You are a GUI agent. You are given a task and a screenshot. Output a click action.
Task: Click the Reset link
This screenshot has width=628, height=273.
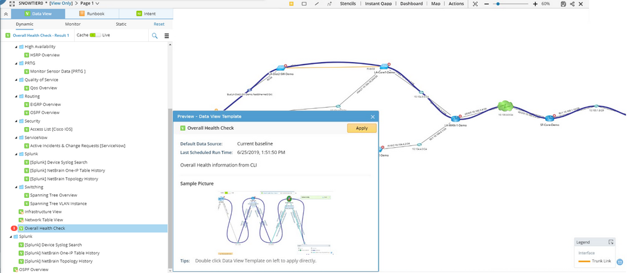[x=159, y=24]
